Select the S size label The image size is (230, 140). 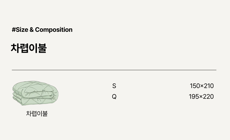114,86
